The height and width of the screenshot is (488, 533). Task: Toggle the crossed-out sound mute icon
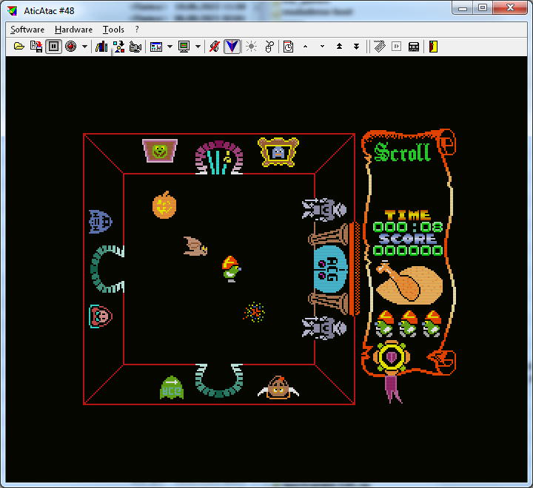click(215, 47)
